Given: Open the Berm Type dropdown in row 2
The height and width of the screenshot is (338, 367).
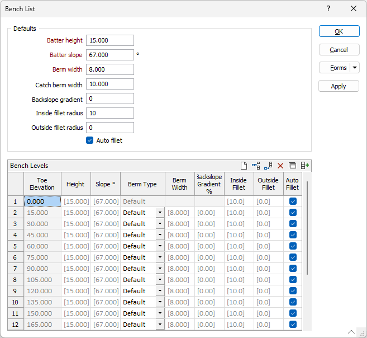Looking at the screenshot, I should [x=160, y=213].
